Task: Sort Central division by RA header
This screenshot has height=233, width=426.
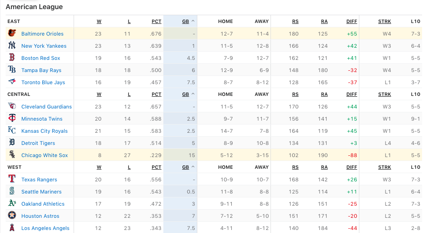Action: click(325, 94)
